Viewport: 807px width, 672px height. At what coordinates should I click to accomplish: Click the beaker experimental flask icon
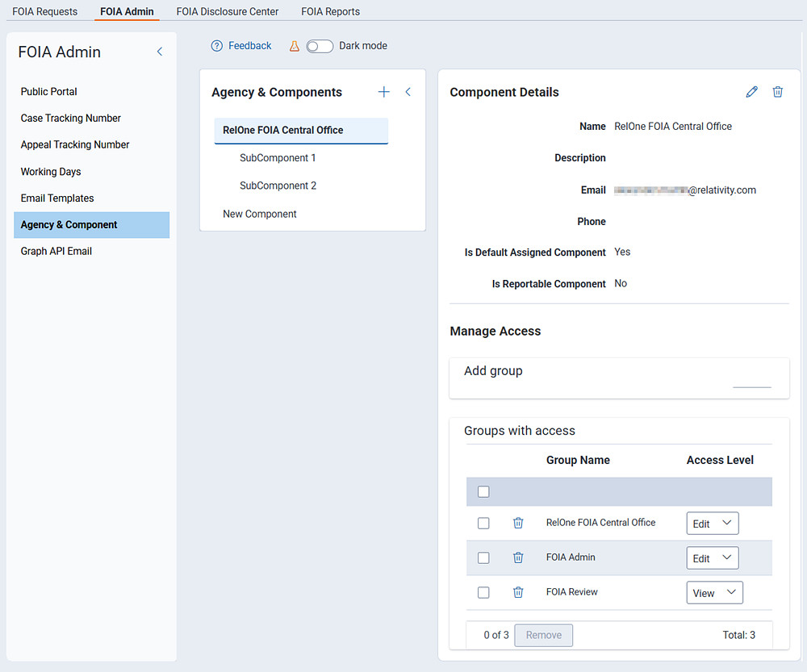(x=295, y=46)
